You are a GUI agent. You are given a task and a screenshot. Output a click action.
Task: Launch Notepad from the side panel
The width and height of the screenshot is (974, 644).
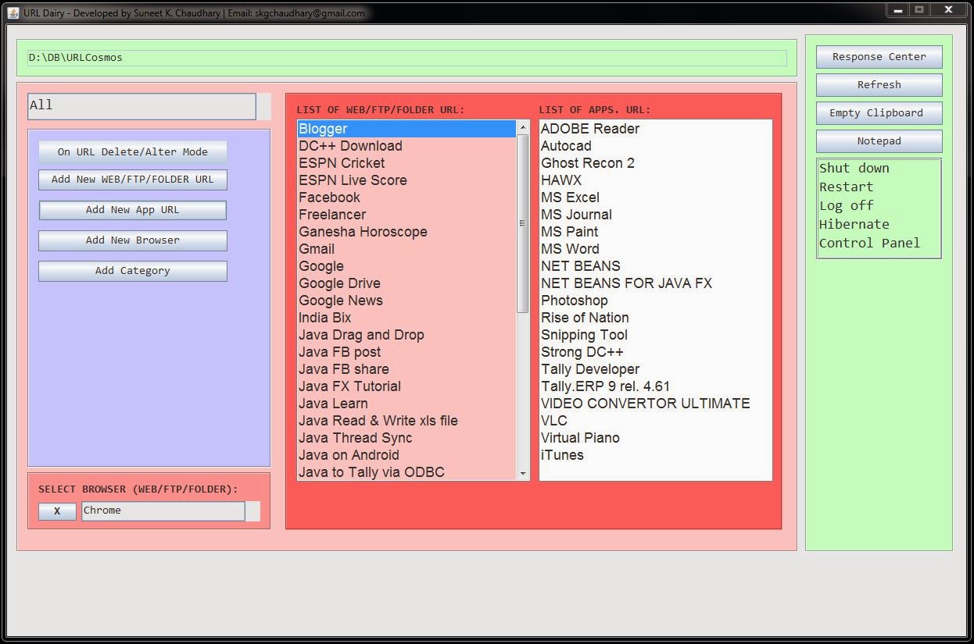pyautogui.click(x=879, y=141)
